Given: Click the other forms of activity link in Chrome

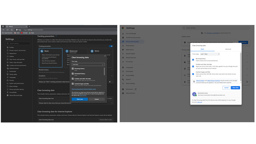Looking at the screenshot, I should [213, 81].
